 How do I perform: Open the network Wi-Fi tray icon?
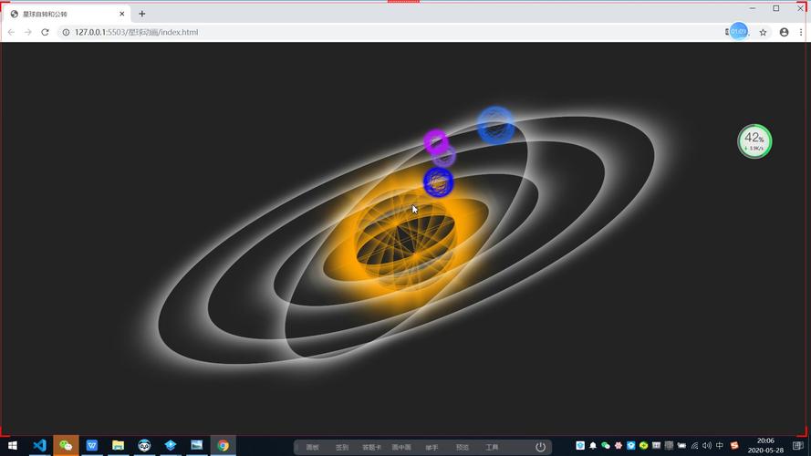694,446
